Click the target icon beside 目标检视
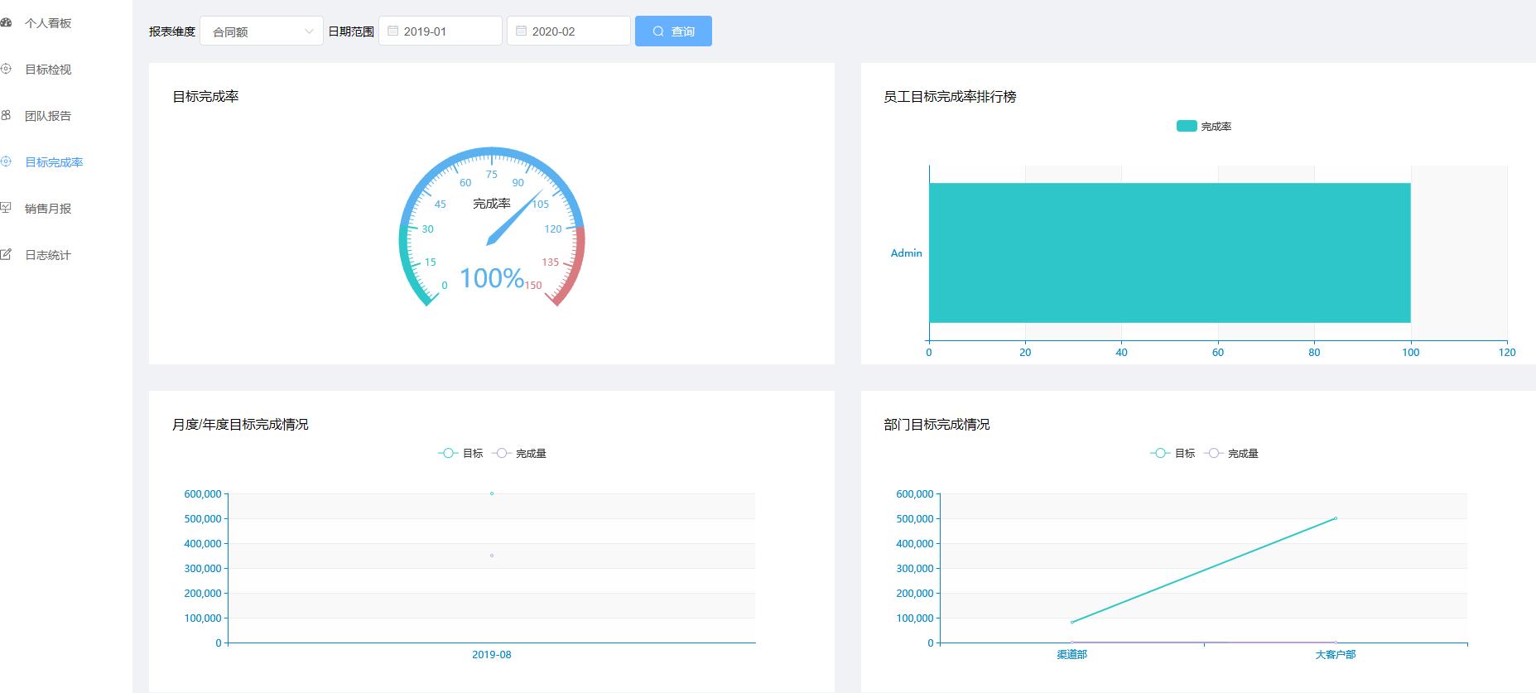The image size is (1536, 693). [6, 69]
